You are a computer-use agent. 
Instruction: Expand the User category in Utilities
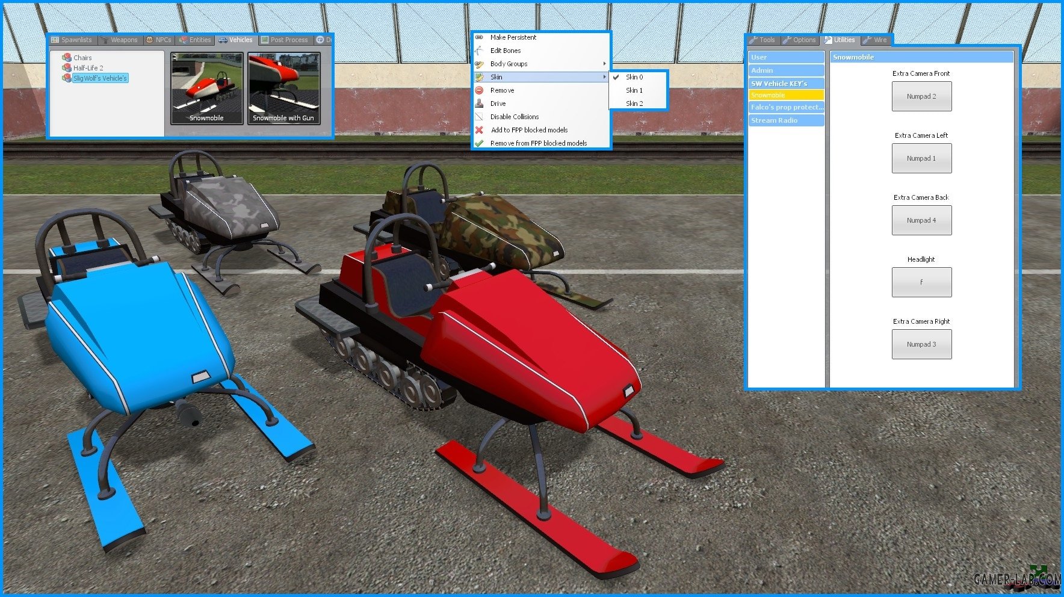[x=787, y=57]
